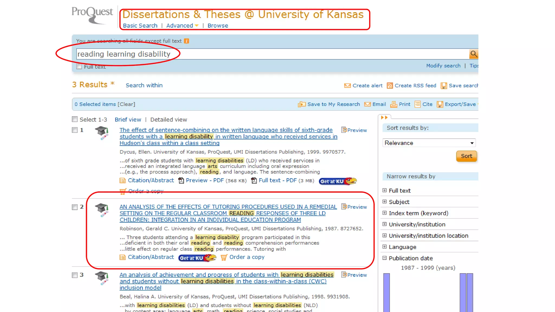The height and width of the screenshot is (312, 555).
Task: Open the tutoring procedures dissertation title link
Action: point(228,213)
